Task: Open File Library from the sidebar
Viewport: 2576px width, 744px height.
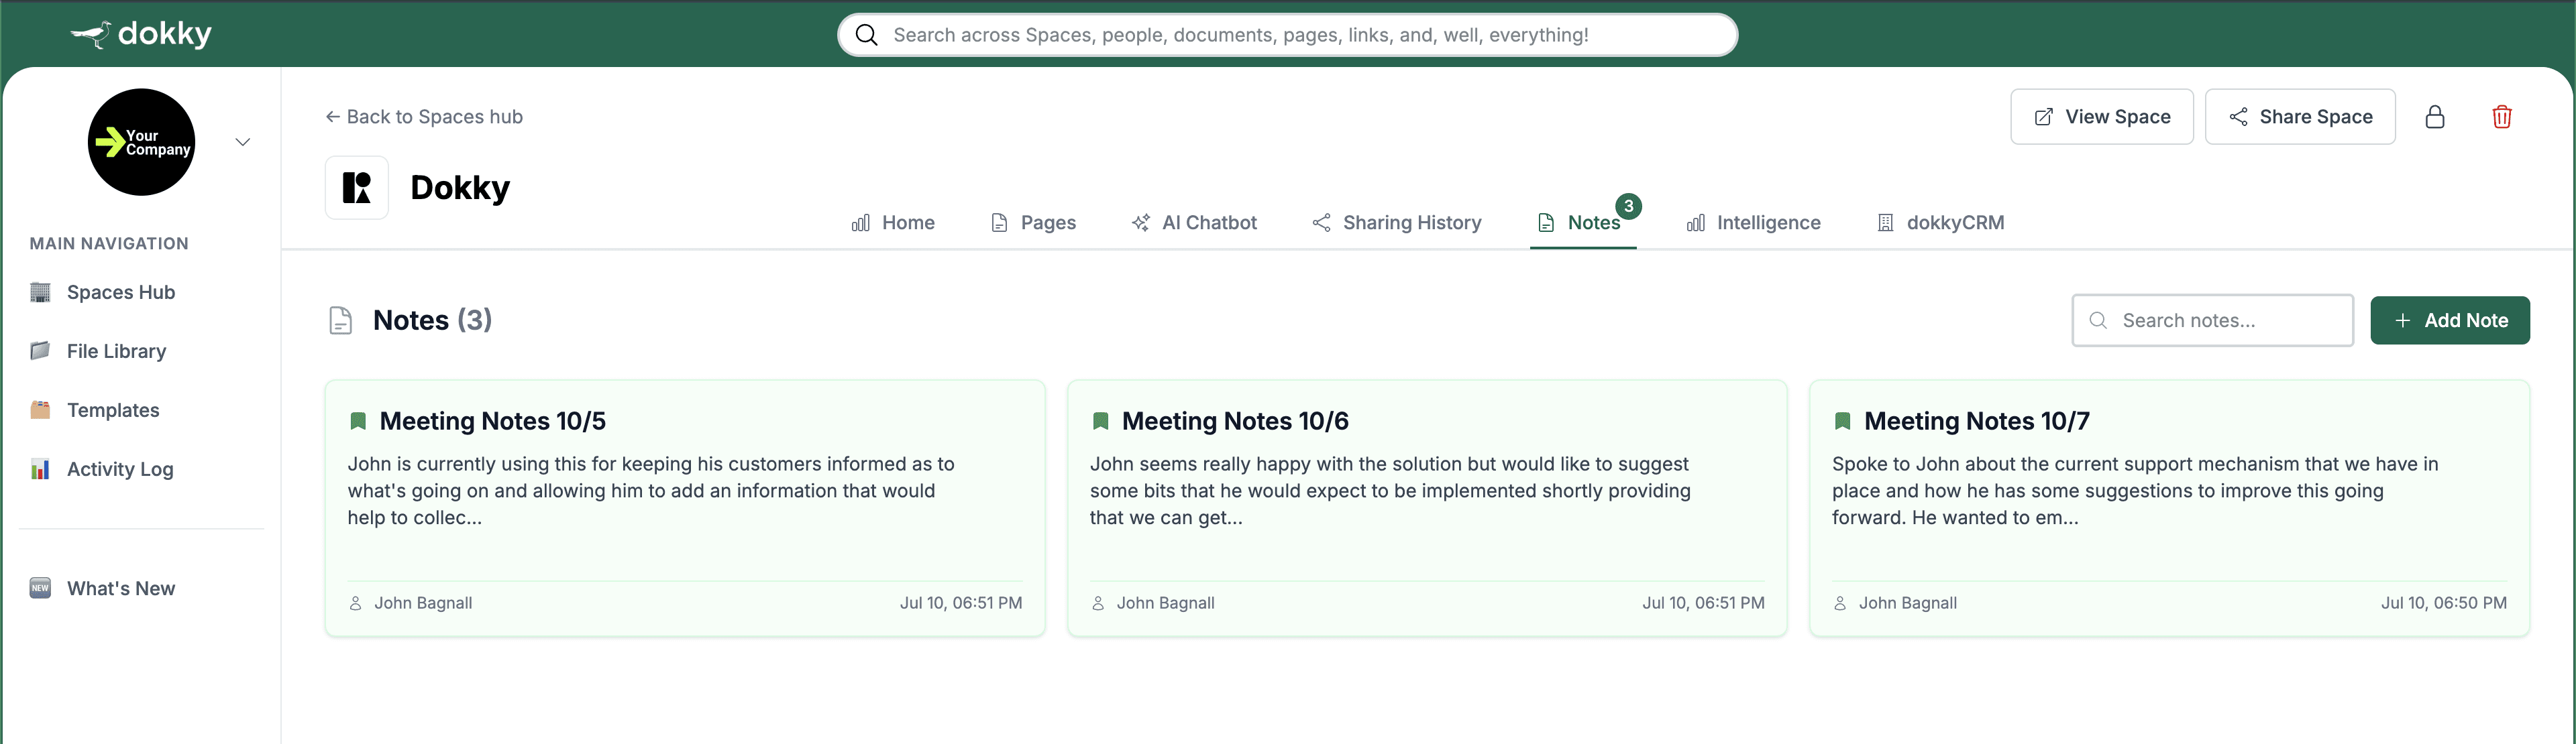Action: pyautogui.click(x=116, y=351)
